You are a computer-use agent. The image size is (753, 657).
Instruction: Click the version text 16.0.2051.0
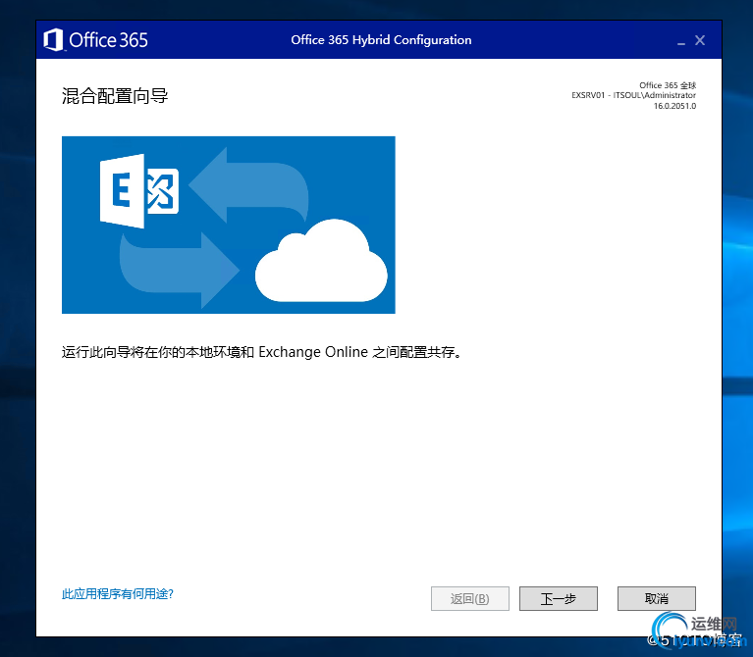674,106
